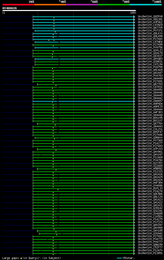
Task: Open hit UniRef100_A3F6K2
Action: tap(150, 22)
